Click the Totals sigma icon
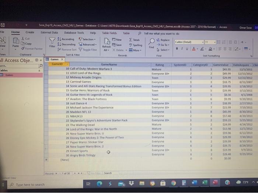The height and width of the screenshot is (193, 258). click(130, 40)
